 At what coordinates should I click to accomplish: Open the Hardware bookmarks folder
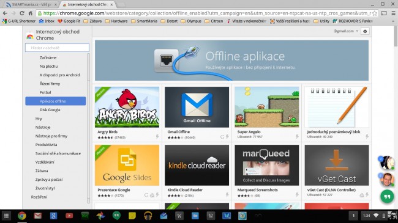tap(116, 21)
